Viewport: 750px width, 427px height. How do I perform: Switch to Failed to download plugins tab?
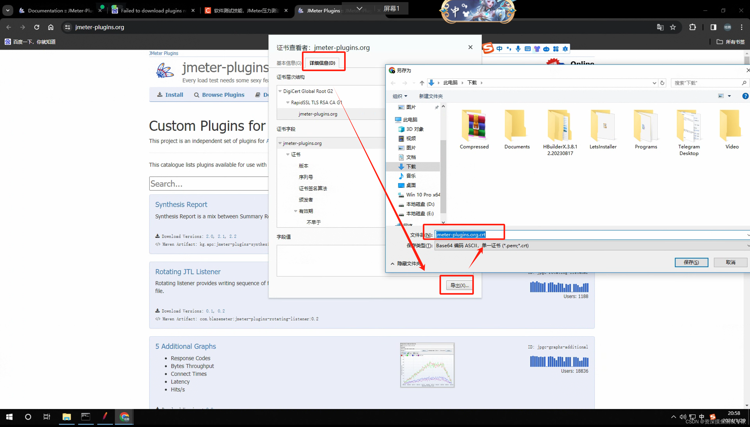[153, 11]
